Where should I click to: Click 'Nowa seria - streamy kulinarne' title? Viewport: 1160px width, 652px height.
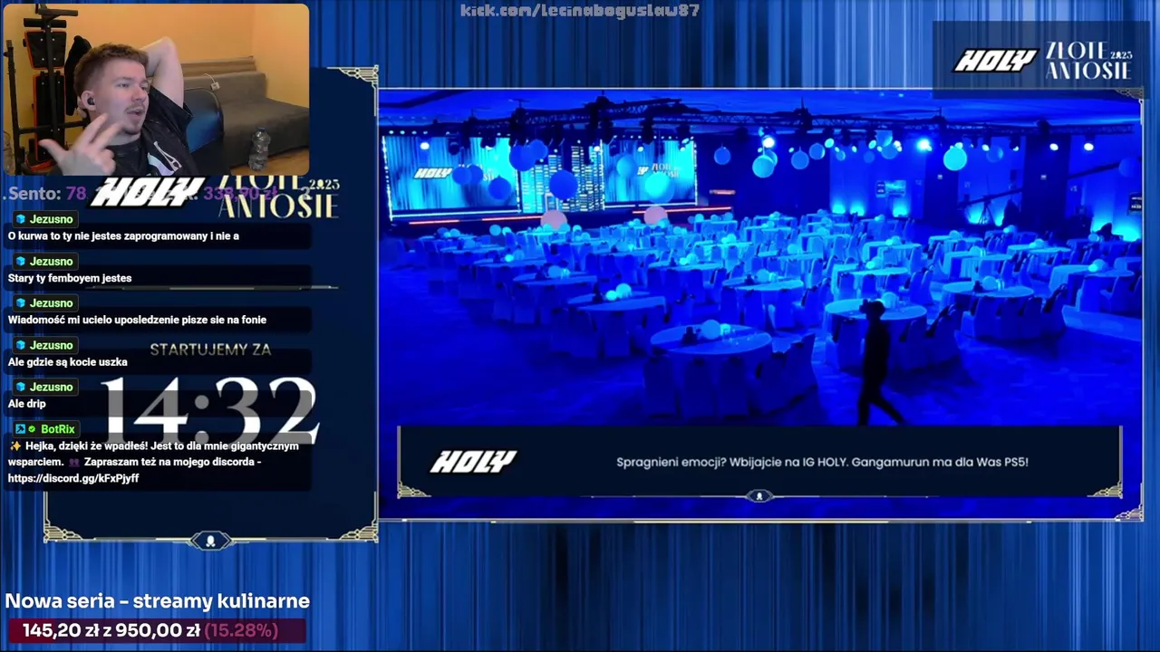[x=158, y=601]
